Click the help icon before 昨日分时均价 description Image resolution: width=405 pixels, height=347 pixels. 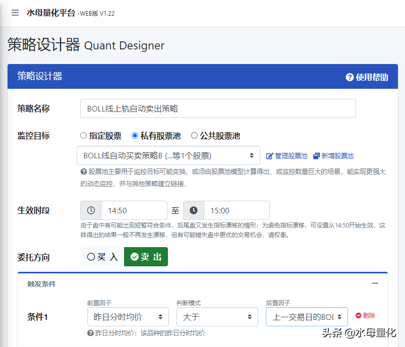90,333
